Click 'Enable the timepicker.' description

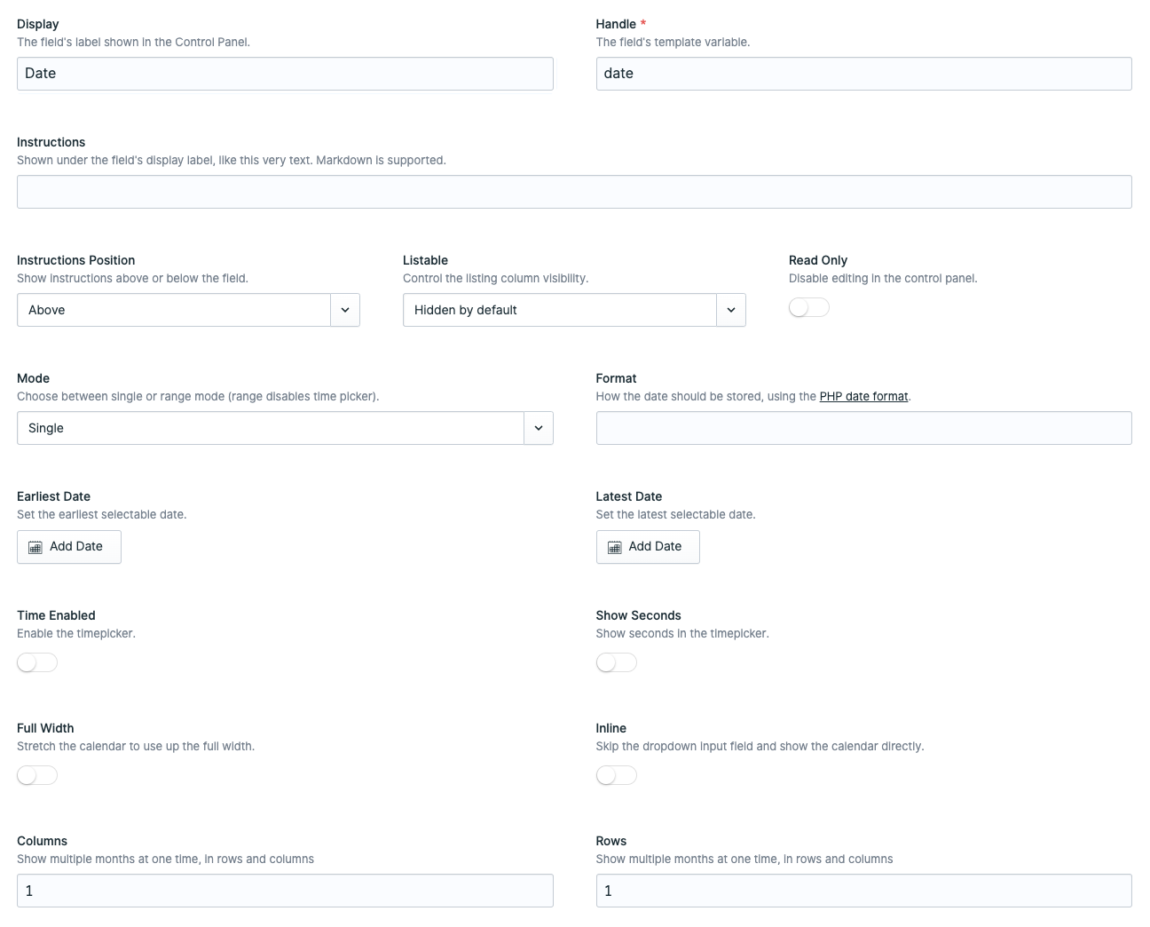click(x=76, y=634)
